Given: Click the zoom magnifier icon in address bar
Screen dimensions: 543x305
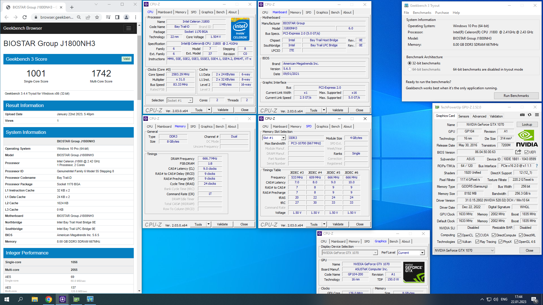Looking at the screenshot, I should [79, 17].
